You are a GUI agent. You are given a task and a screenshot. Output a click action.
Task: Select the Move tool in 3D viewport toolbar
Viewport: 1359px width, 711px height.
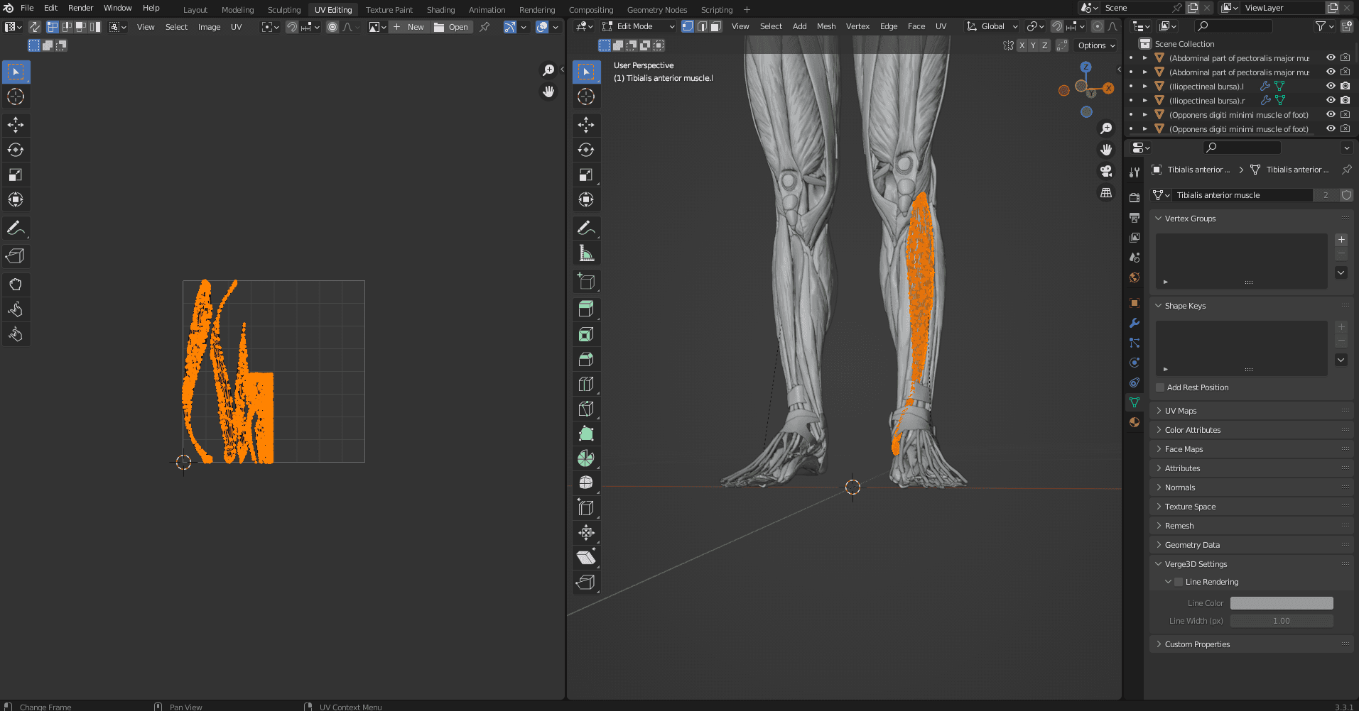pyautogui.click(x=586, y=125)
